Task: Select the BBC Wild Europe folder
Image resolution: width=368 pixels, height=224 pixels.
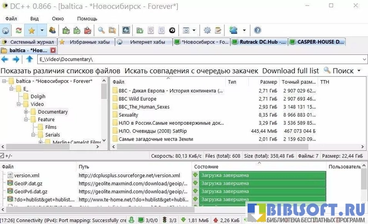Action: (x=137, y=98)
